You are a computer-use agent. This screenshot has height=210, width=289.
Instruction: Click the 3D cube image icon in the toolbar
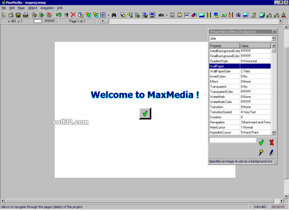[x=262, y=15]
